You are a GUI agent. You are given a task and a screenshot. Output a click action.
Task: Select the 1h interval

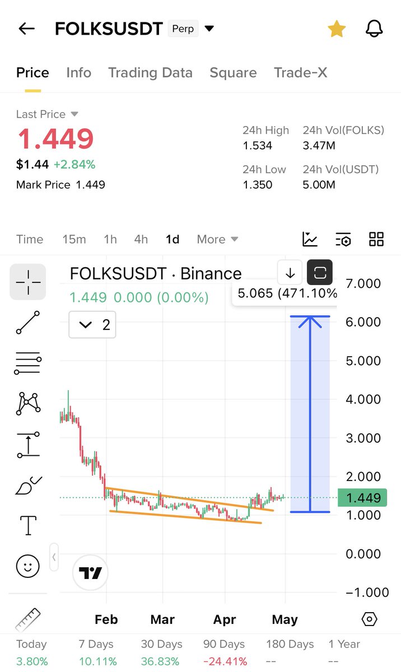[110, 239]
